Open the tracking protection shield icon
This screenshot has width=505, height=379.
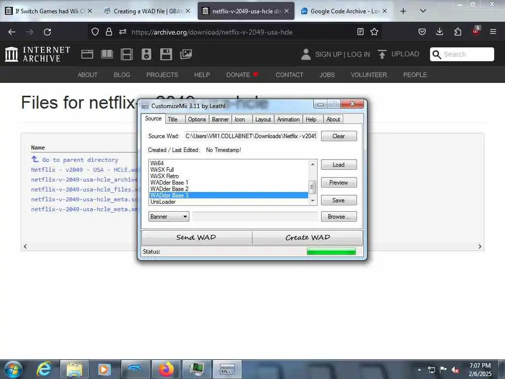(95, 32)
